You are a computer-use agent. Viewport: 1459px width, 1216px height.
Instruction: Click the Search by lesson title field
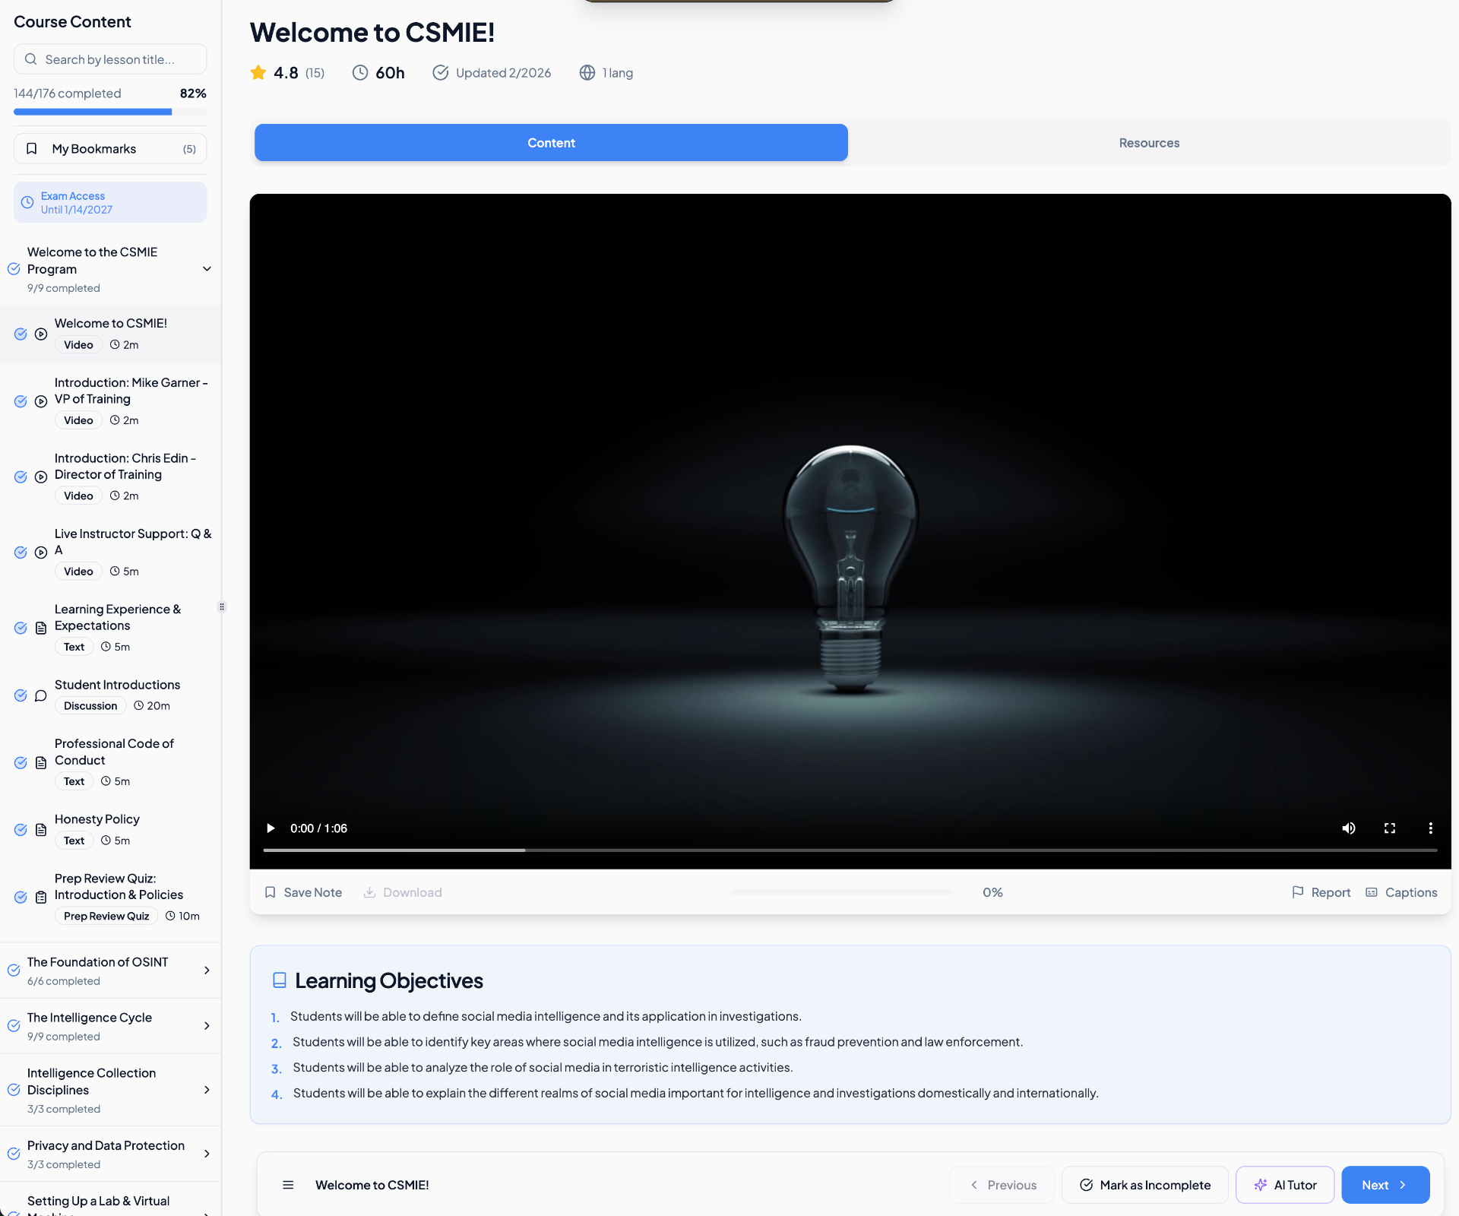click(110, 59)
